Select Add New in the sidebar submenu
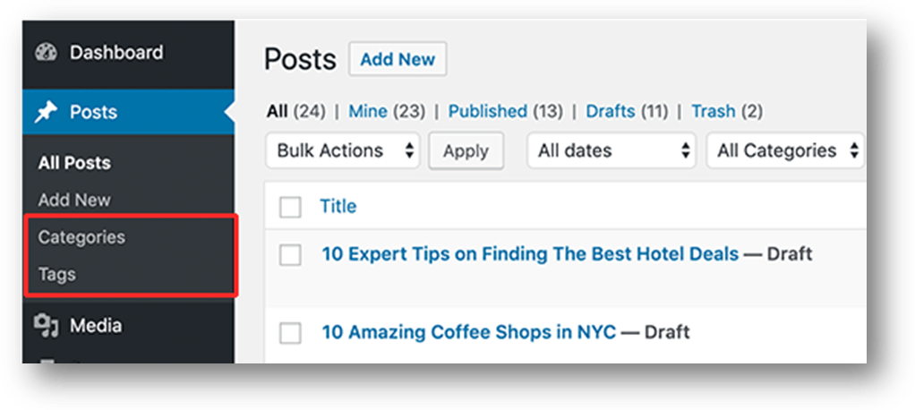Image resolution: width=915 pixels, height=410 pixels. [74, 200]
